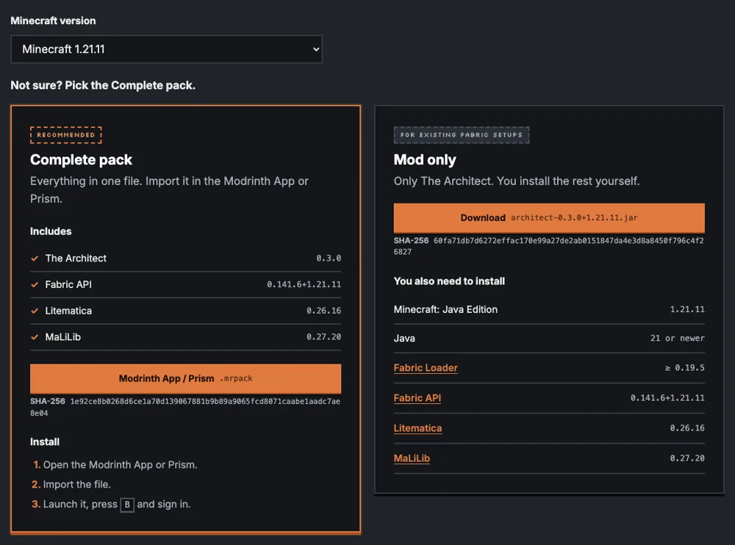Viewport: 735px width, 545px height.
Task: Click the B key hint in install steps
Action: [x=127, y=505]
